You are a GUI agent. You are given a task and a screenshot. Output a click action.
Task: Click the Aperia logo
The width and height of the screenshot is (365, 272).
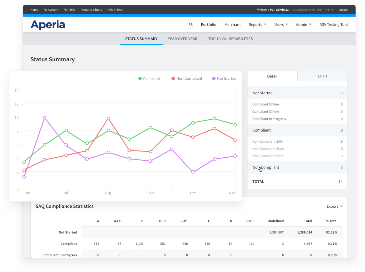48,25
